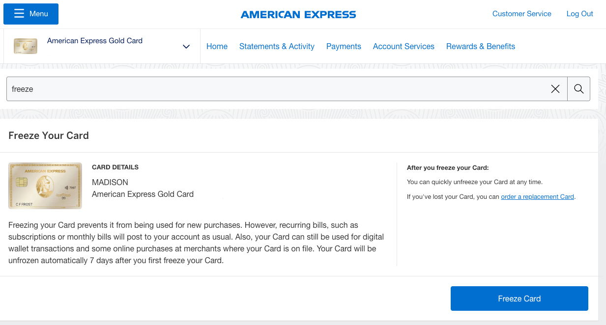
Task: Expand the American Express Gold Card account picker
Action: (94, 41)
